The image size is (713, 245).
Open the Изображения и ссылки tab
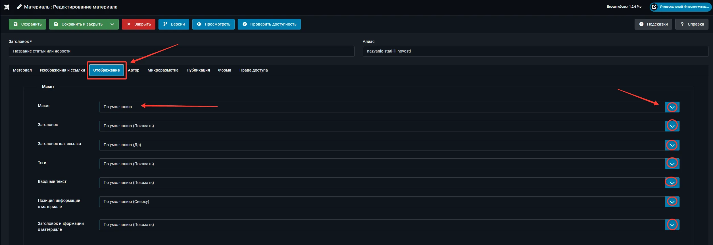click(x=62, y=70)
